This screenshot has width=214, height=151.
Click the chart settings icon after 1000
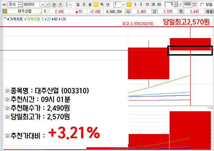(x=195, y=5)
